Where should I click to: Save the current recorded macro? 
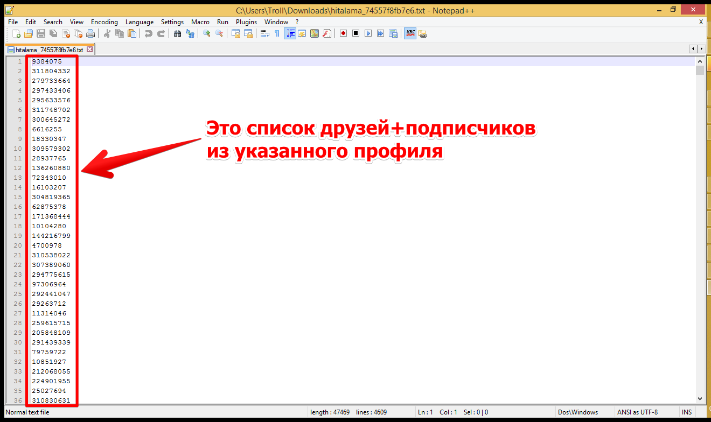pos(393,33)
